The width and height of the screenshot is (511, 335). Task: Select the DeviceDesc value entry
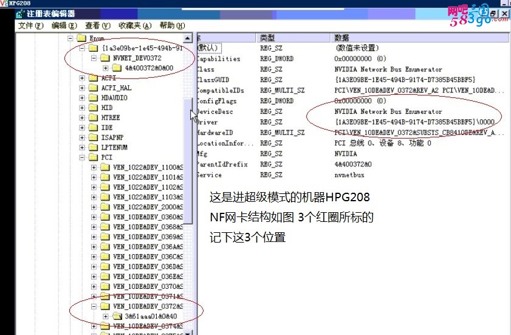(x=215, y=111)
